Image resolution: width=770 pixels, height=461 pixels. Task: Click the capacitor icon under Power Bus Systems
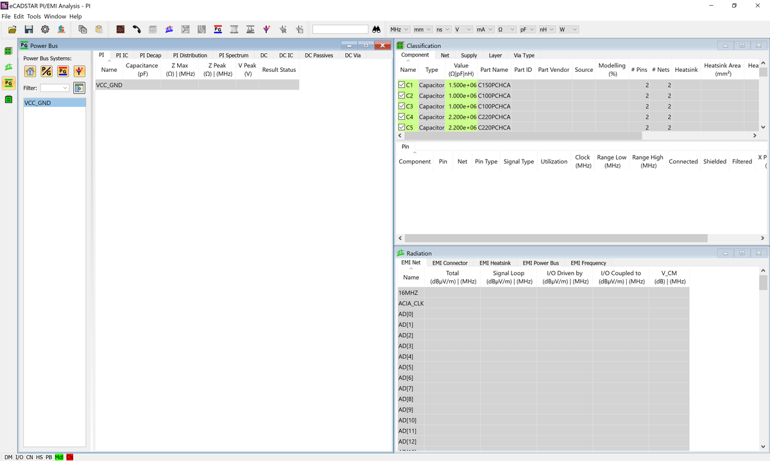[80, 71]
